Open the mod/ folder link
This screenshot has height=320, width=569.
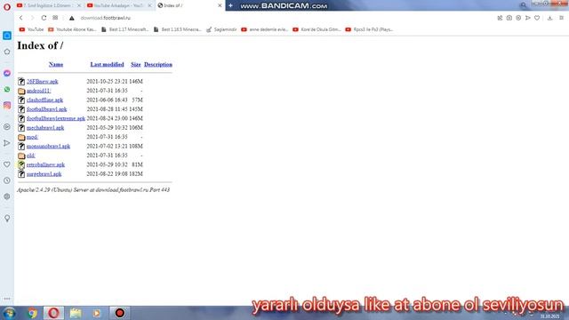(x=32, y=137)
